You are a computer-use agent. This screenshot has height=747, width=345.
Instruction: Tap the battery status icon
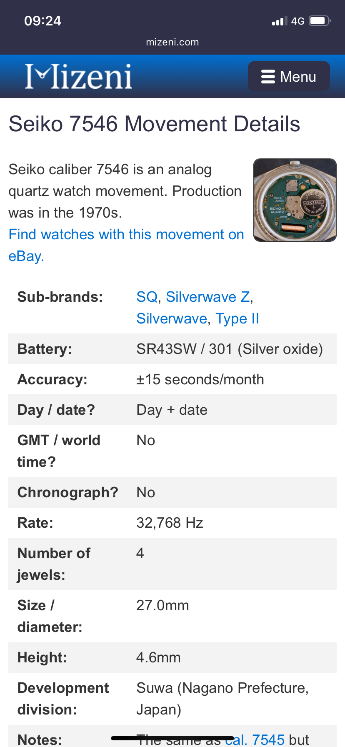(320, 21)
